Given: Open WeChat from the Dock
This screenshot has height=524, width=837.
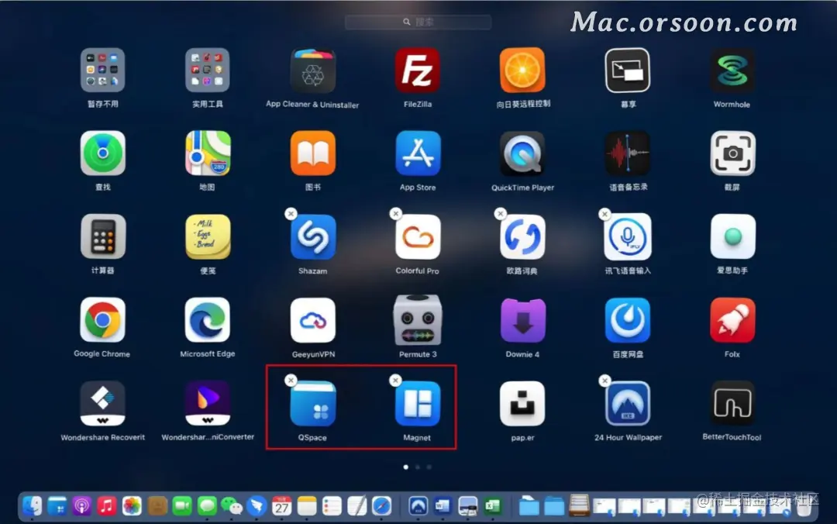Looking at the screenshot, I should 232,505.
